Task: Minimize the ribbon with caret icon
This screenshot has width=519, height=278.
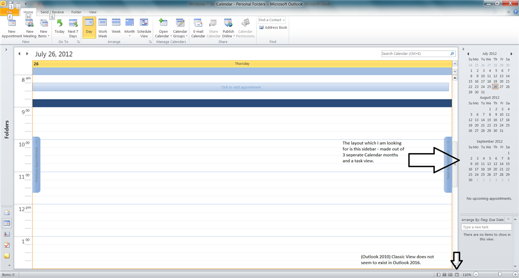Action: 509,12
